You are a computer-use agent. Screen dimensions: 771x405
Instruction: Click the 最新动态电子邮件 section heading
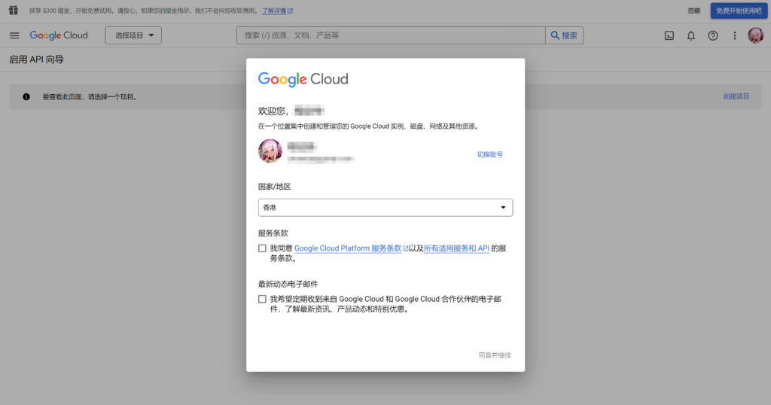point(288,284)
